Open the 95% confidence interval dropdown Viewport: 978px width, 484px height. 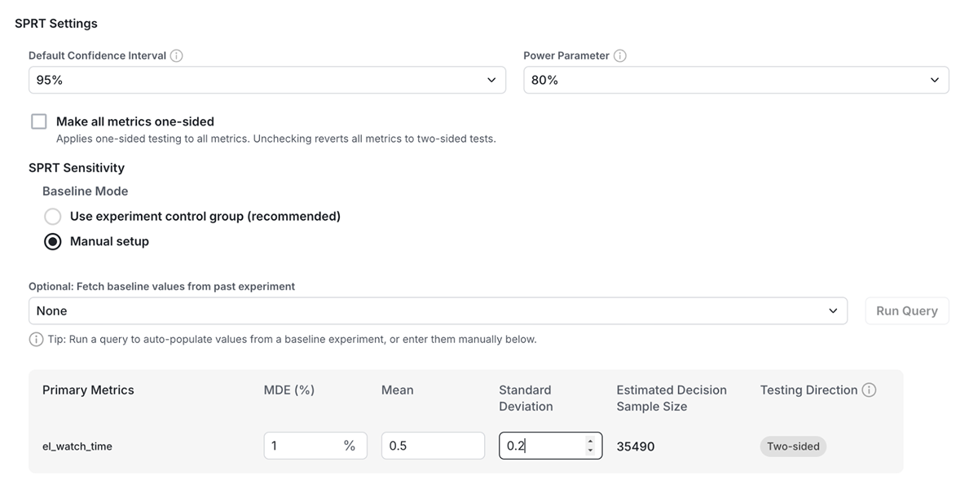tap(267, 80)
